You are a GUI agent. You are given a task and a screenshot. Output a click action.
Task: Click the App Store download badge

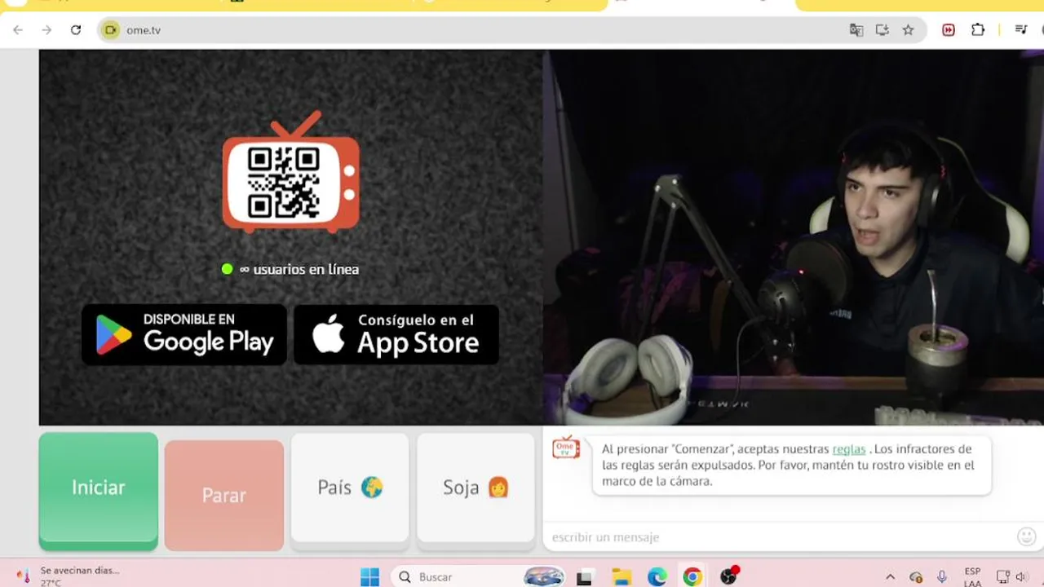click(396, 335)
